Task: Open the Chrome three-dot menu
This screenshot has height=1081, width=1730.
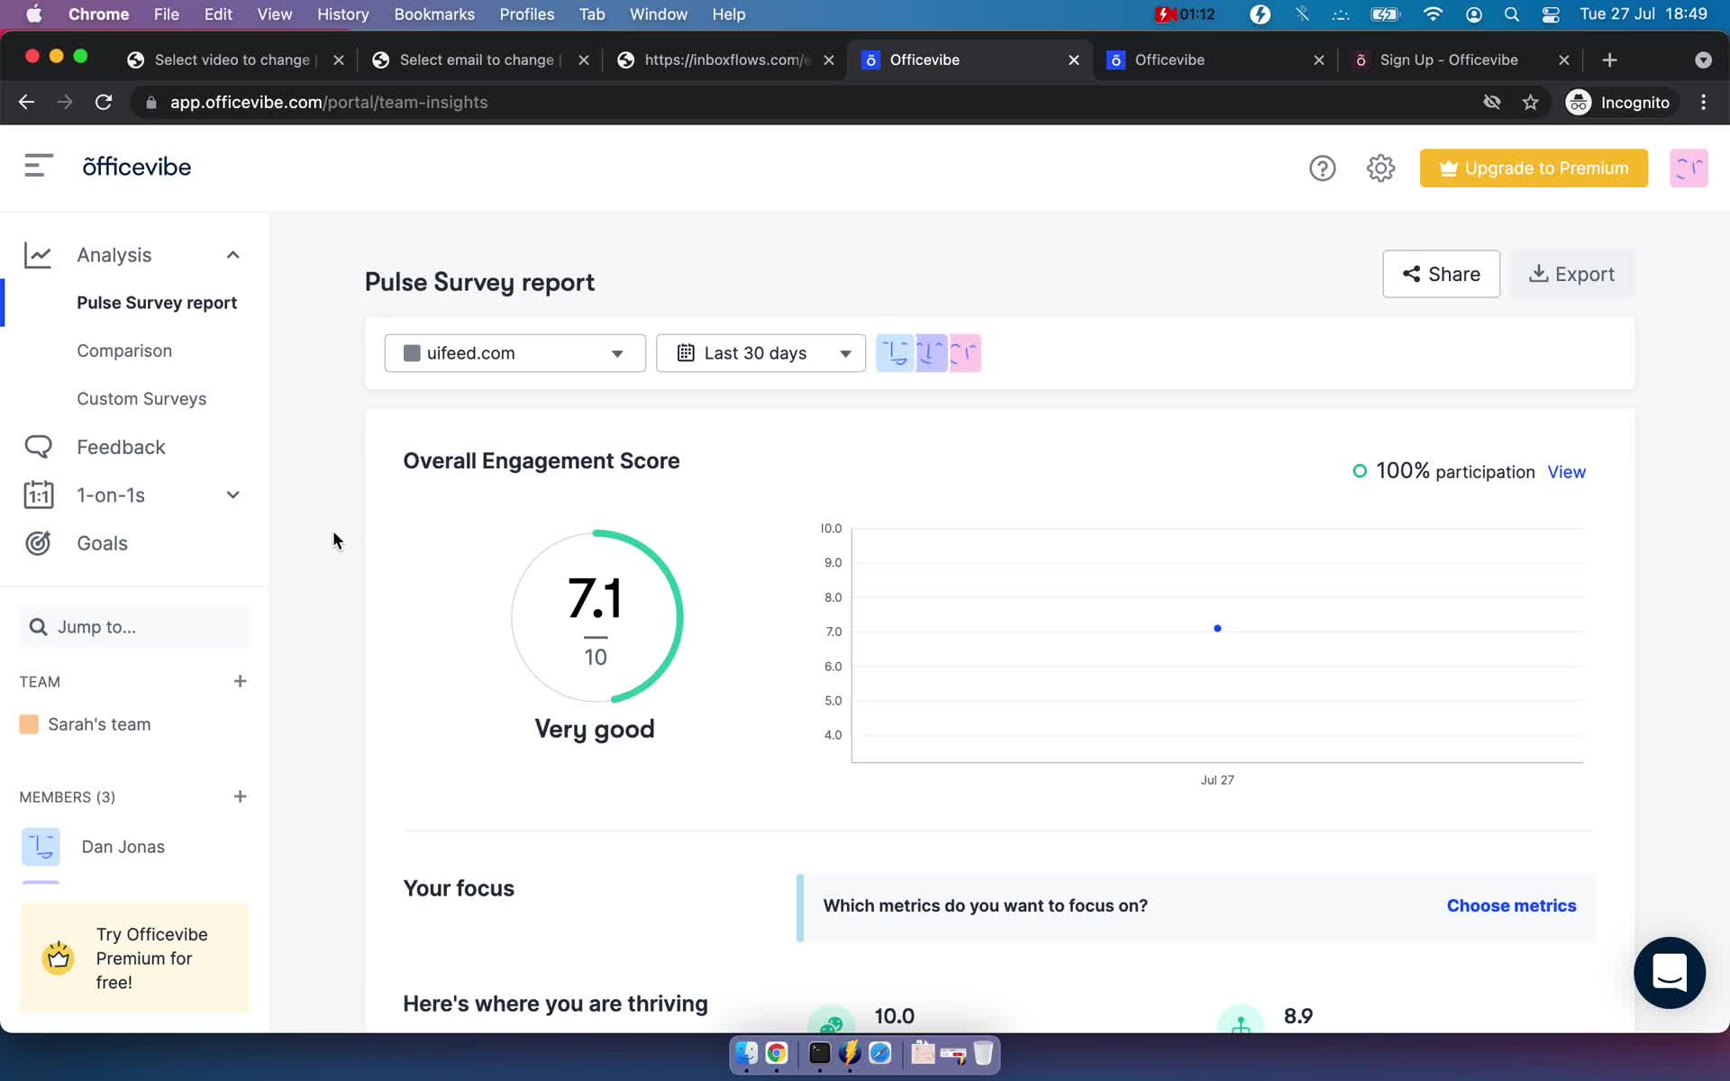Action: tap(1703, 102)
